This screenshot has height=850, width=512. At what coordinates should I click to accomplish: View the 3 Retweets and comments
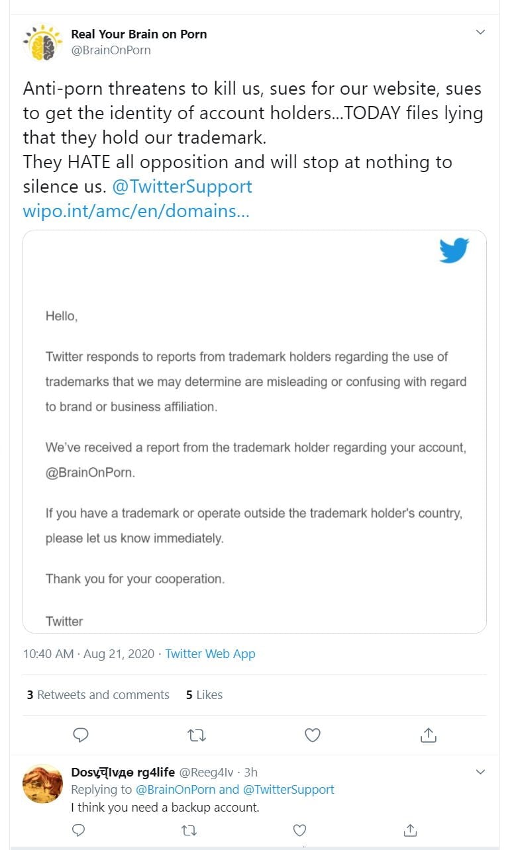(x=98, y=694)
